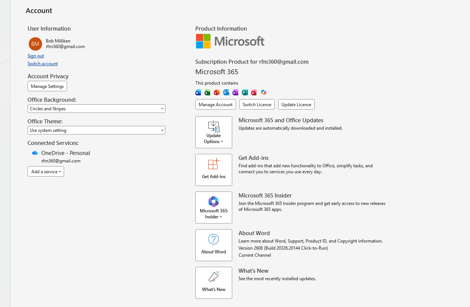This screenshot has height=307, width=470.
Task: Click the Outlook app icon under product contents
Action: coord(226,92)
